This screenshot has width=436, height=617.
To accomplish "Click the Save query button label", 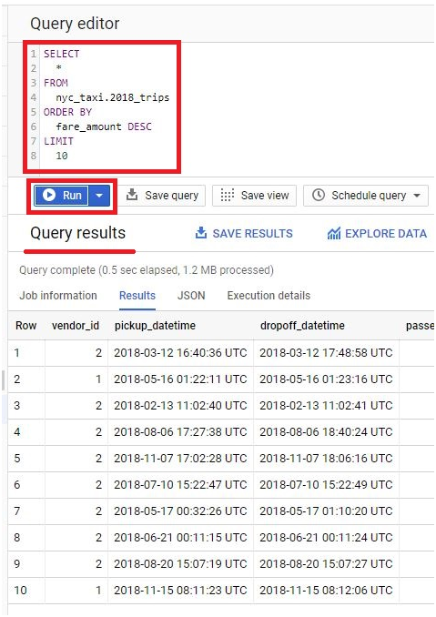I will pos(171,195).
